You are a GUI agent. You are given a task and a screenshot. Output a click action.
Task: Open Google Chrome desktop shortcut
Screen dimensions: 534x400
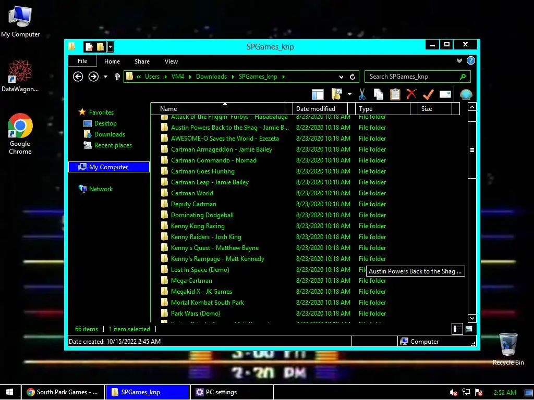20,134
